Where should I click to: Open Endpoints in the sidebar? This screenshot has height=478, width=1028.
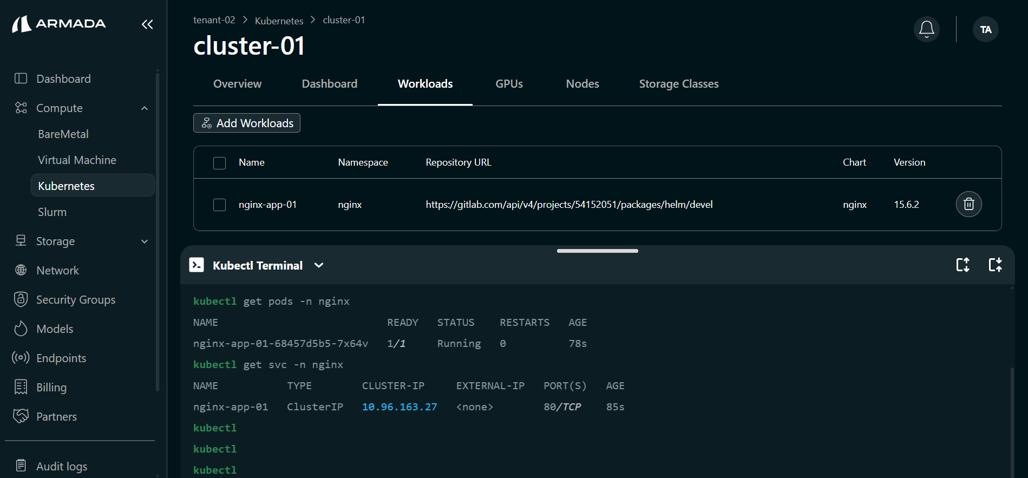click(x=61, y=358)
